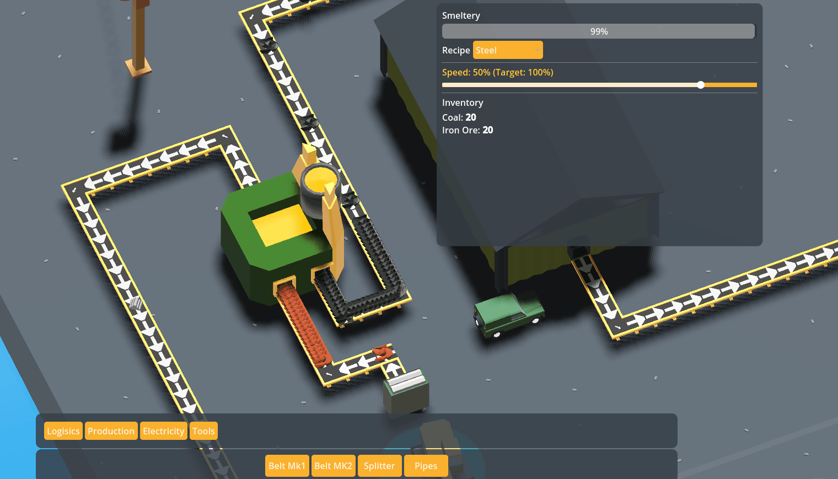Open the Production category tab
Viewport: 838px width, 479px height.
coord(111,431)
